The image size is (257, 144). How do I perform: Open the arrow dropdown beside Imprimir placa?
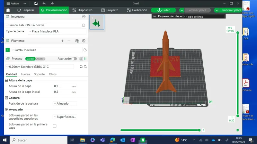pyautogui.click(x=217, y=10)
